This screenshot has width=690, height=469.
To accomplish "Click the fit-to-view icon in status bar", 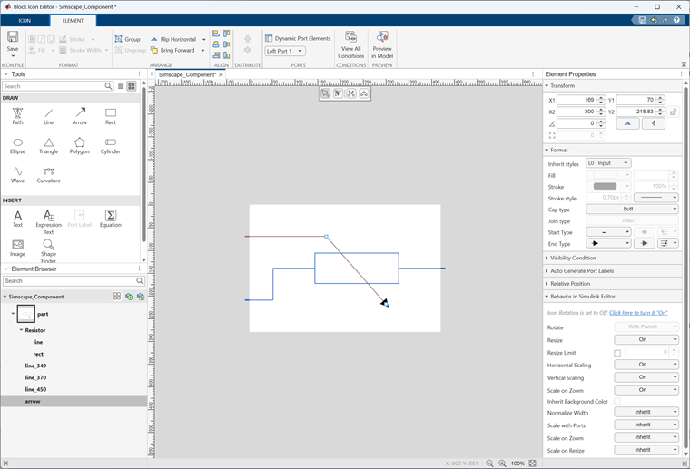I will [532, 464].
